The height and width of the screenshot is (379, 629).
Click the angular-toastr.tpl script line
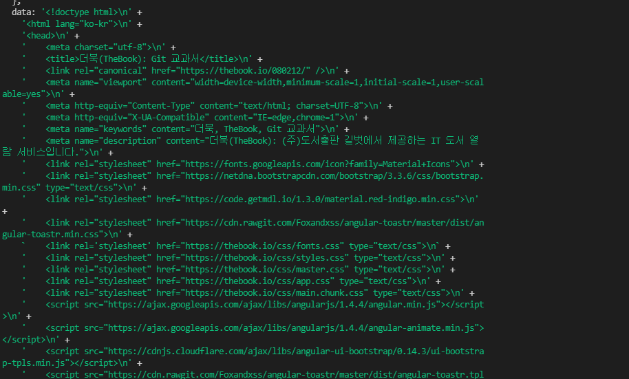pyautogui.click(x=253, y=375)
